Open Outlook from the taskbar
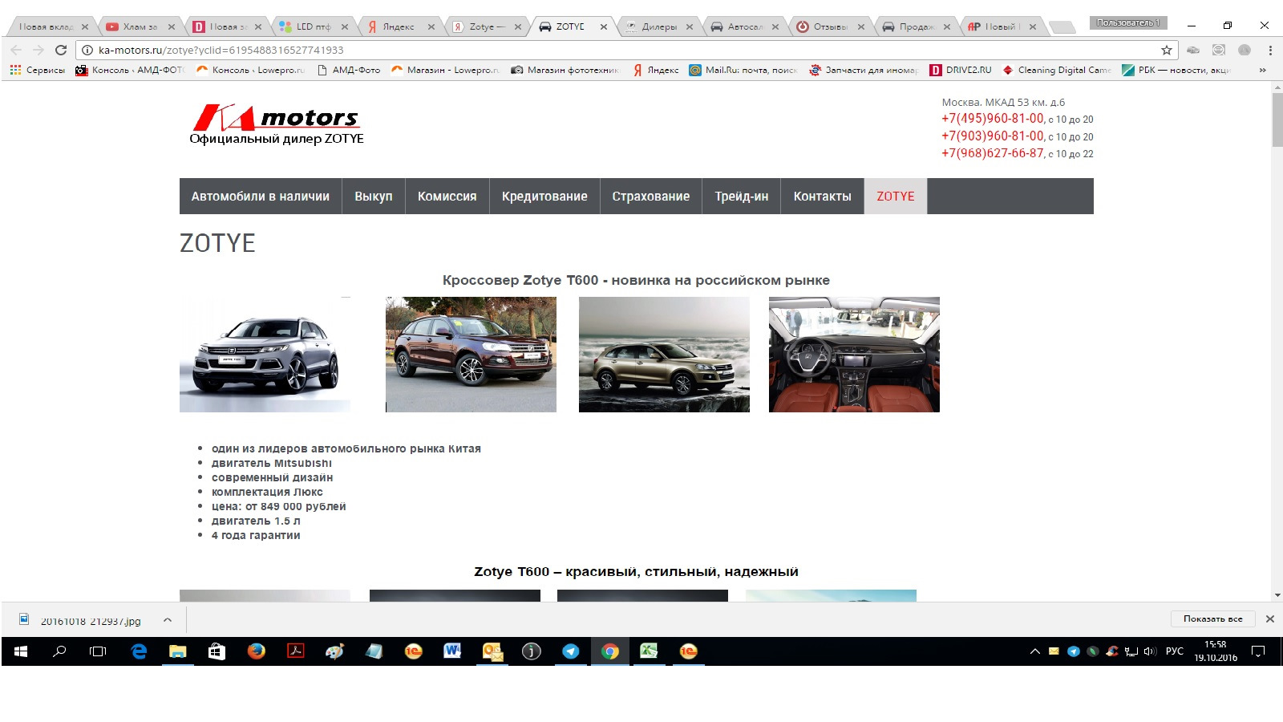Image resolution: width=1283 pixels, height=722 pixels. [x=492, y=651]
